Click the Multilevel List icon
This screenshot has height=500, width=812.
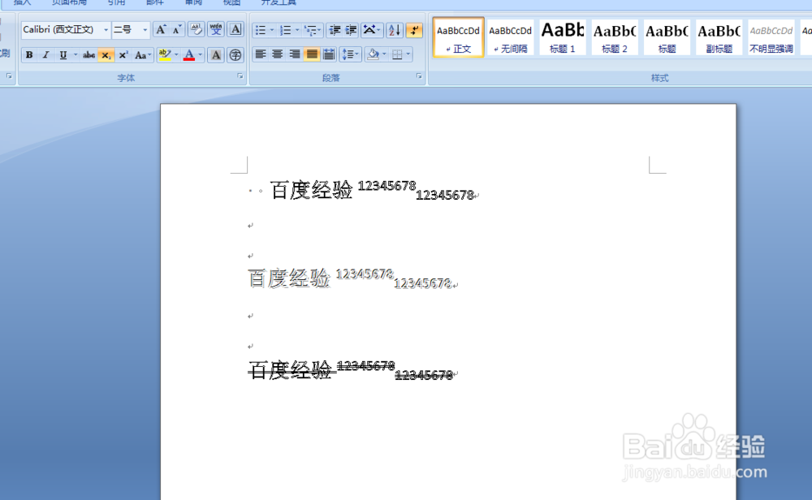click(x=311, y=30)
